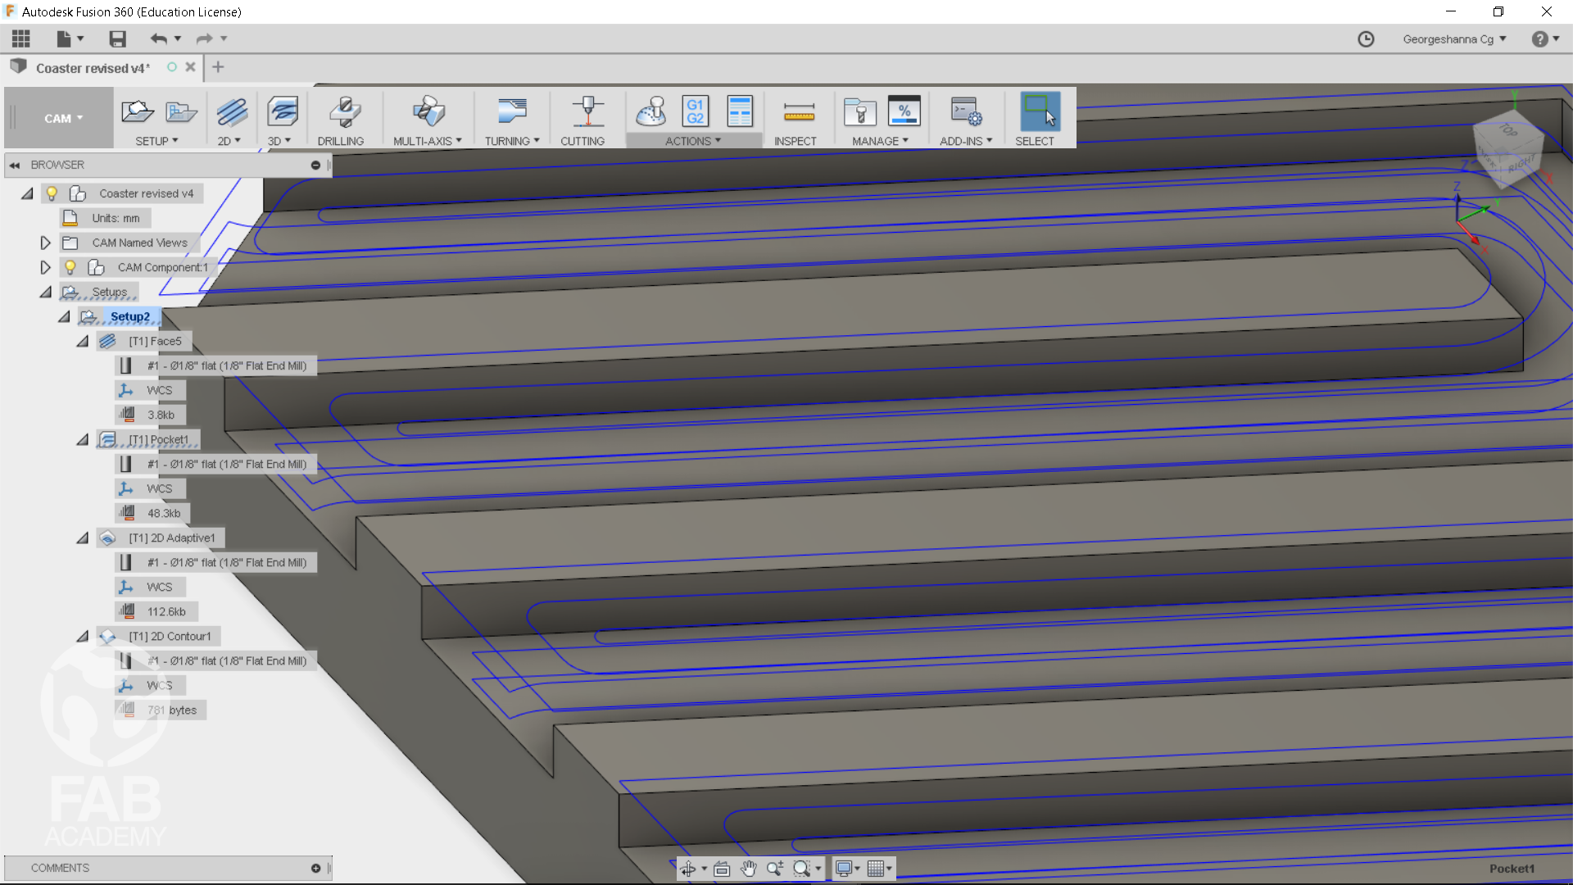The height and width of the screenshot is (885, 1573).
Task: Open the Data Panel grid icon
Action: 21,39
